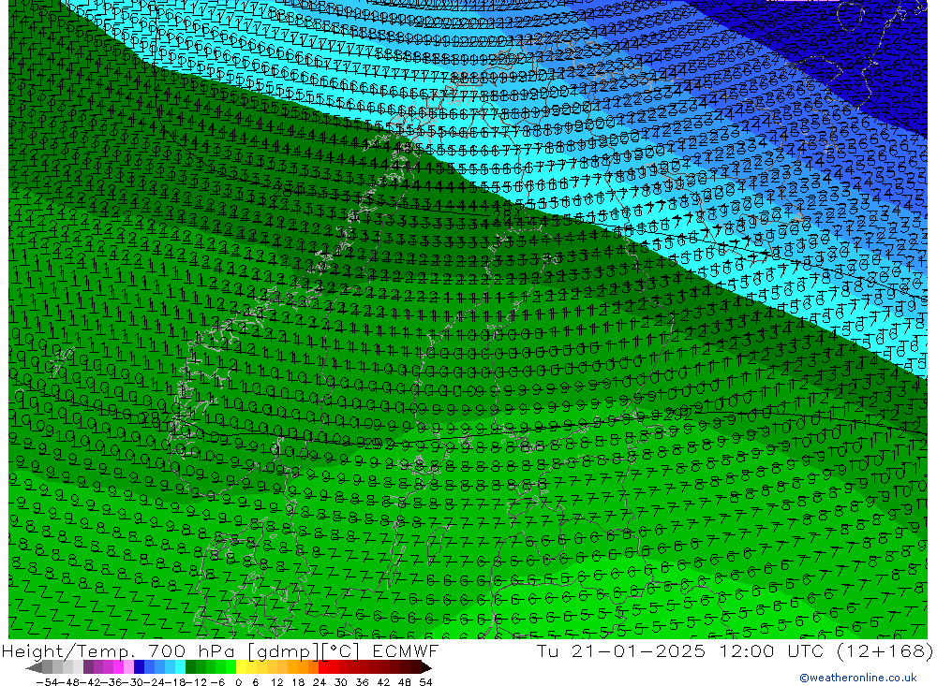Image resolution: width=937 pixels, height=686 pixels.
Task: Pick the darkest green swatch at -12
Action: tap(190, 667)
